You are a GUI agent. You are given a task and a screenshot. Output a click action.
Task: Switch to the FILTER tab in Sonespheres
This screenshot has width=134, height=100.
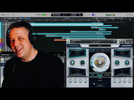[102, 50]
